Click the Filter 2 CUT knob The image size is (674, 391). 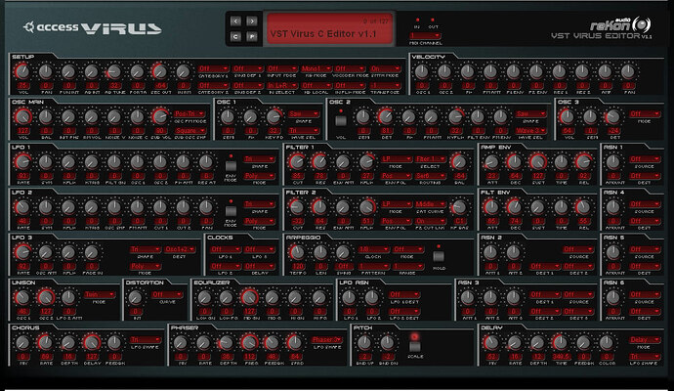point(297,207)
